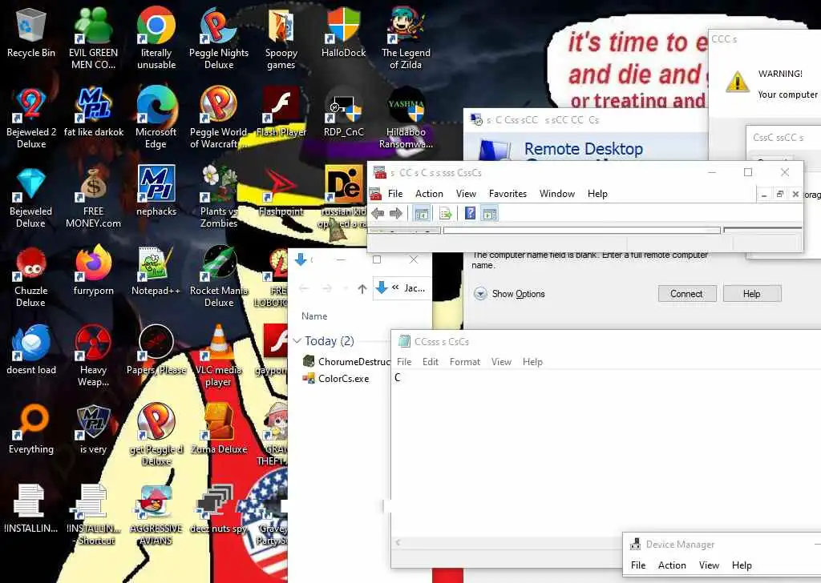
Task: Open the Format menu in Notepad
Action: tap(465, 362)
